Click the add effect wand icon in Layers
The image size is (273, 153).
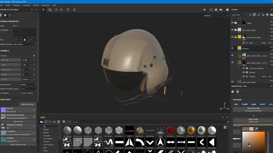click(x=250, y=15)
